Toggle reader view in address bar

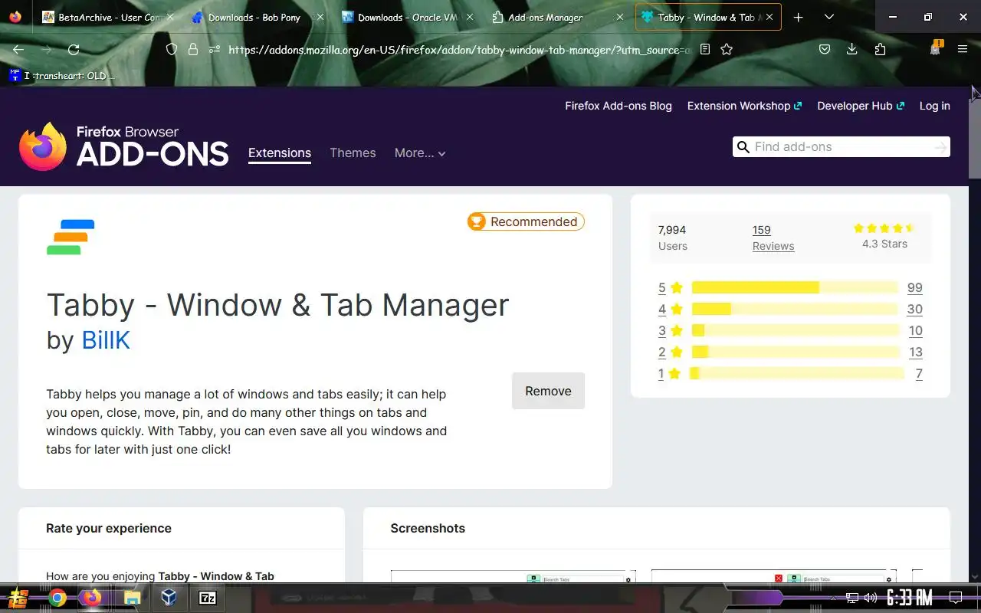coord(705,49)
